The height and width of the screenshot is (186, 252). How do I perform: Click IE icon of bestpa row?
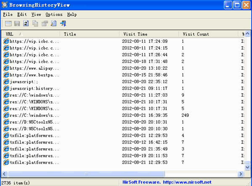tap(6, 75)
